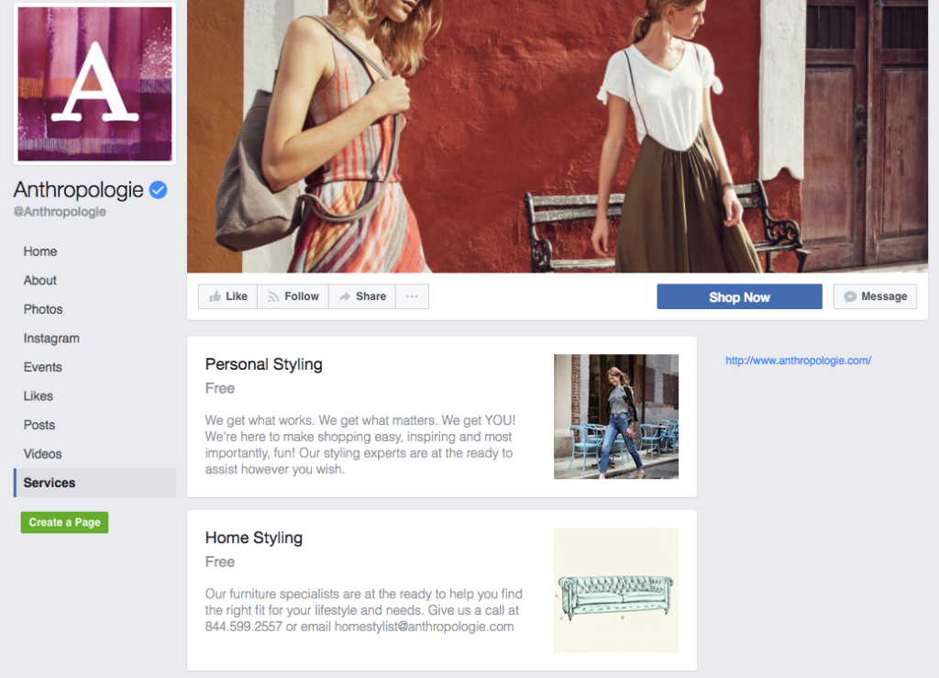Viewport: 939px width, 678px height.
Task: Navigate to Posts in the sidebar
Action: coord(39,425)
